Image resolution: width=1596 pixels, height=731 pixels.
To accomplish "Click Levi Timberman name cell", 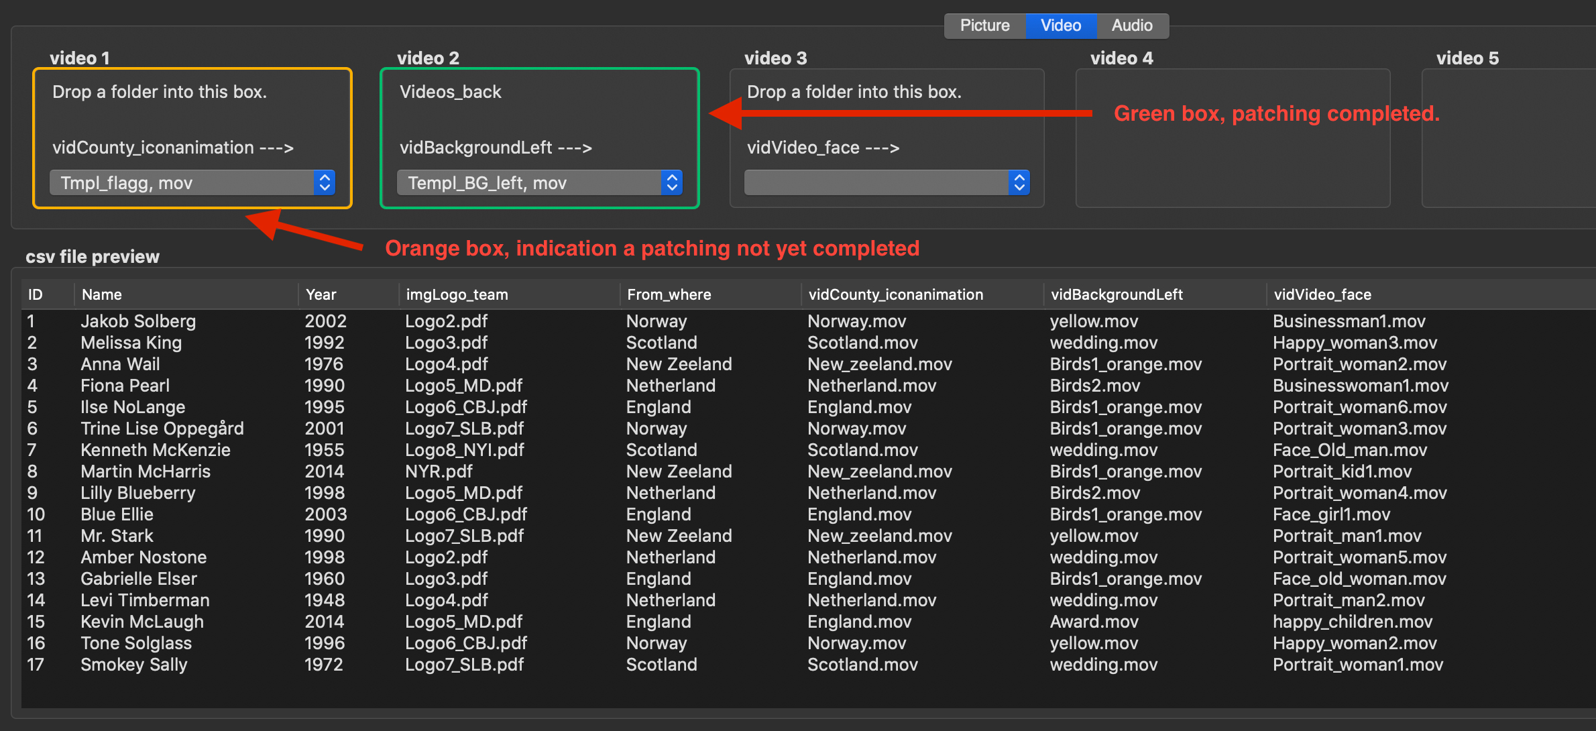I will 145,600.
